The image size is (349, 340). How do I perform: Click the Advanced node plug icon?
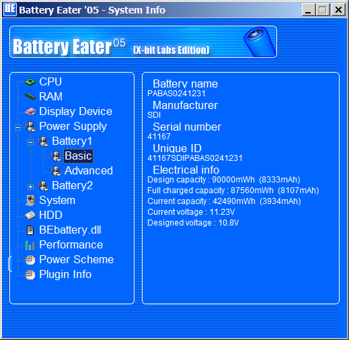click(x=56, y=171)
